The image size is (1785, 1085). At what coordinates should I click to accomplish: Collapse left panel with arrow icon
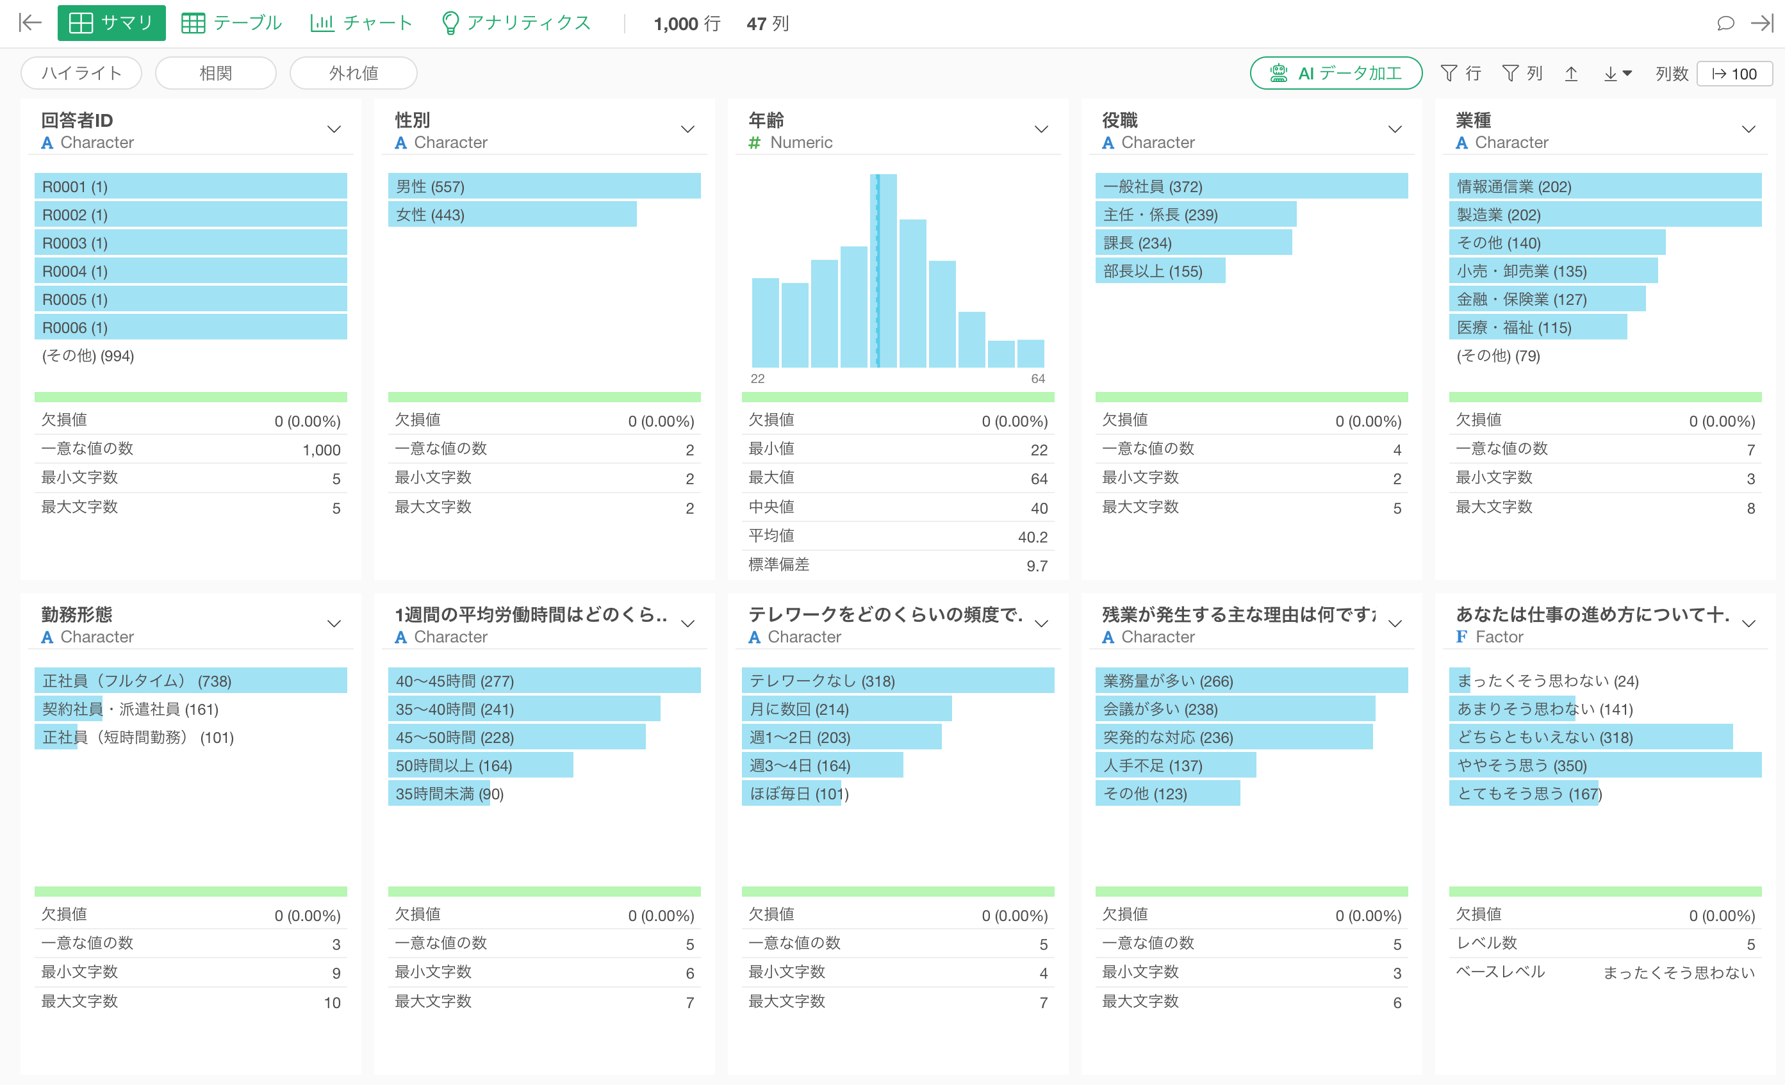(29, 23)
